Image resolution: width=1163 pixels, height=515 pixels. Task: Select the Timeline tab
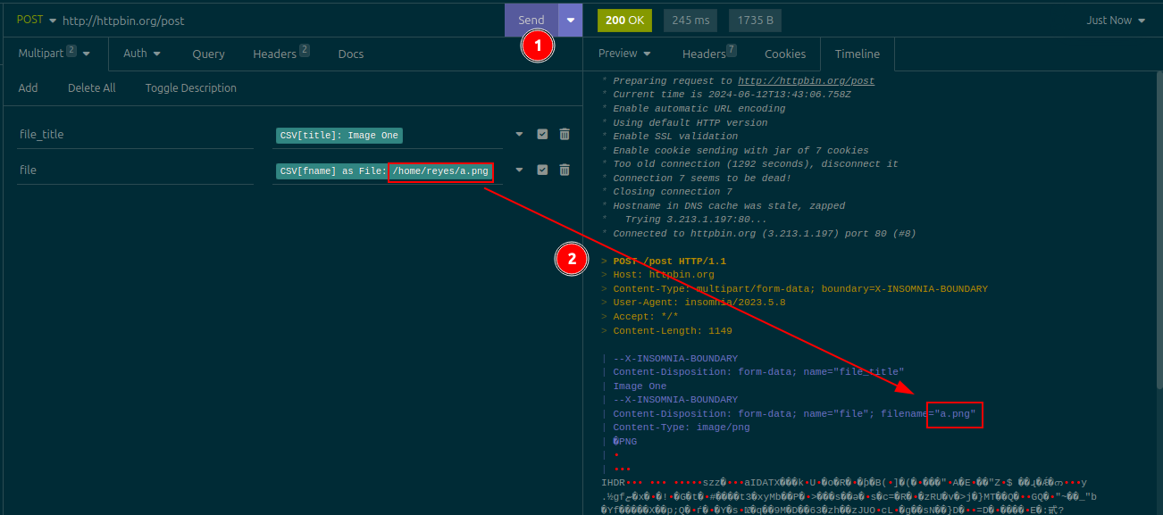pos(858,54)
